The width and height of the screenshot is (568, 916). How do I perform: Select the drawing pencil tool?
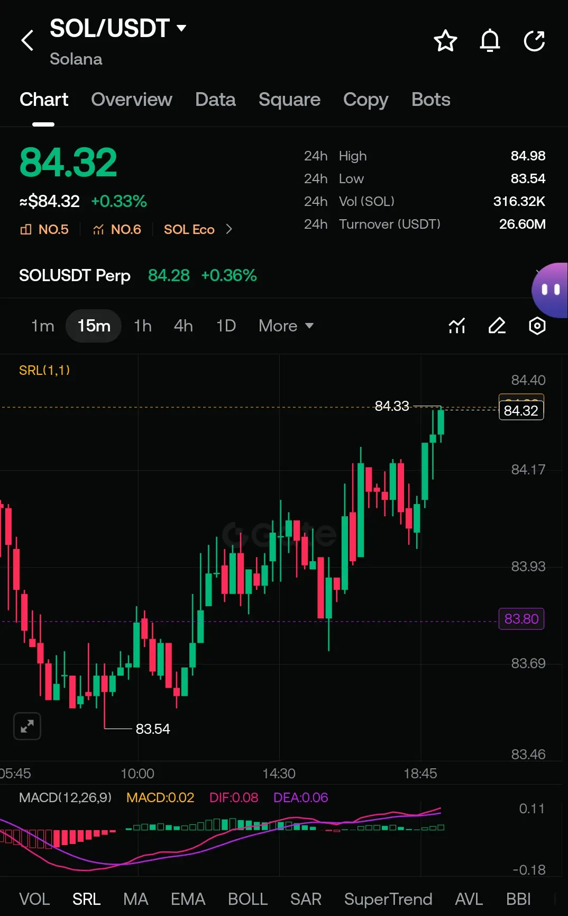497,326
